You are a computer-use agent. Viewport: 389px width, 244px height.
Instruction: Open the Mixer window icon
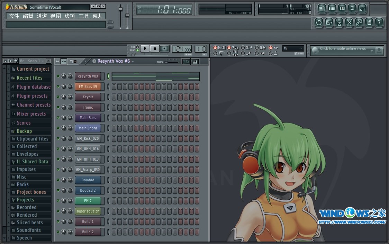(x=362, y=9)
